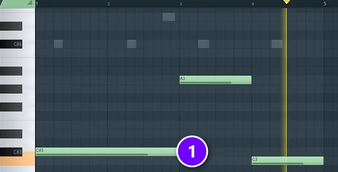The height and width of the screenshot is (172, 338).
Task: Click bar 5 on the timeline ruler
Action: click(325, 4)
